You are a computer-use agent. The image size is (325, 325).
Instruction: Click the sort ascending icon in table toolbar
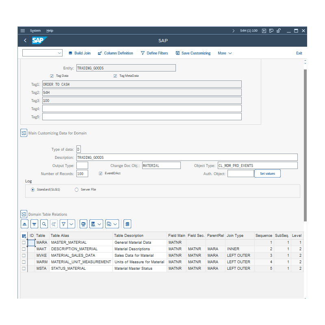pos(25,224)
